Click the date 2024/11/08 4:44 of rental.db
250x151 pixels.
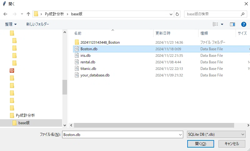point(168,62)
